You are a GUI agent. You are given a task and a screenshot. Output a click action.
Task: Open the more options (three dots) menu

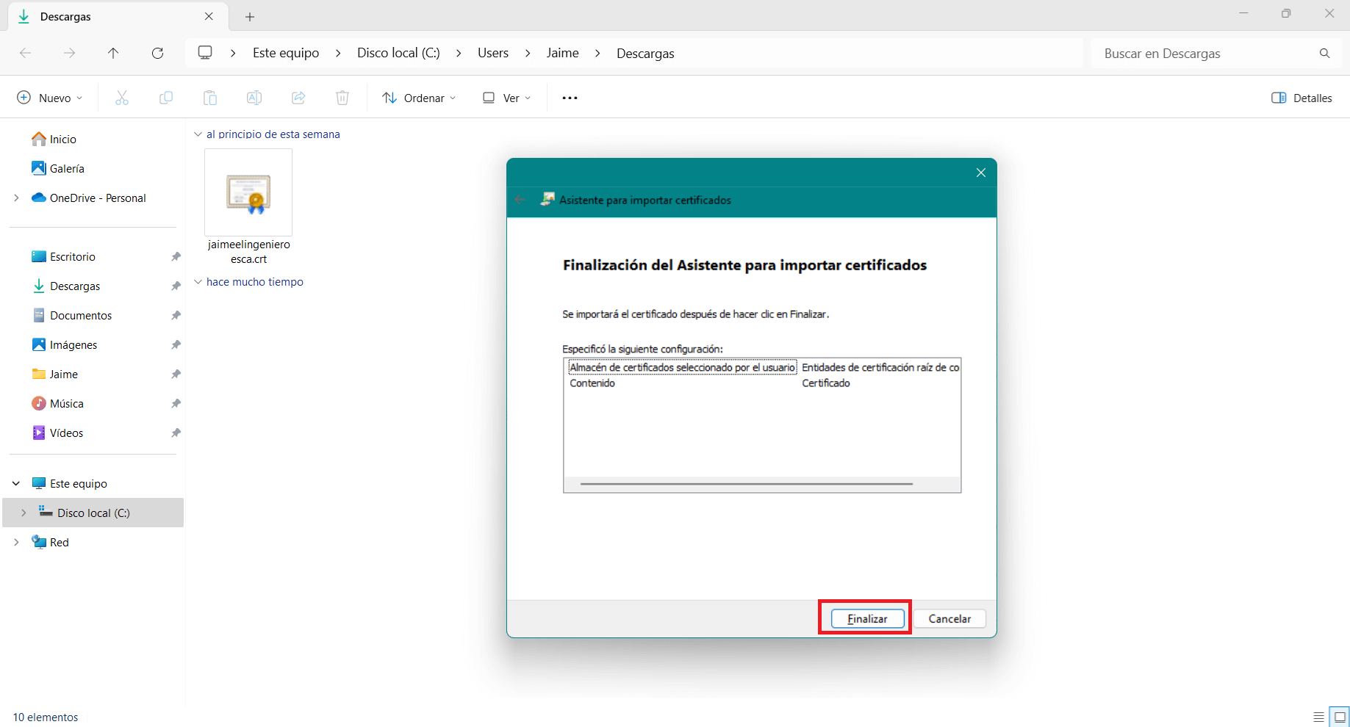[x=570, y=98]
